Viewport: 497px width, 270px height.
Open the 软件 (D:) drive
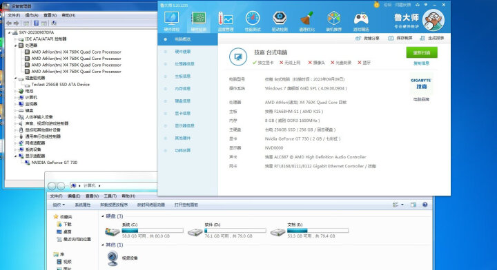(226, 231)
